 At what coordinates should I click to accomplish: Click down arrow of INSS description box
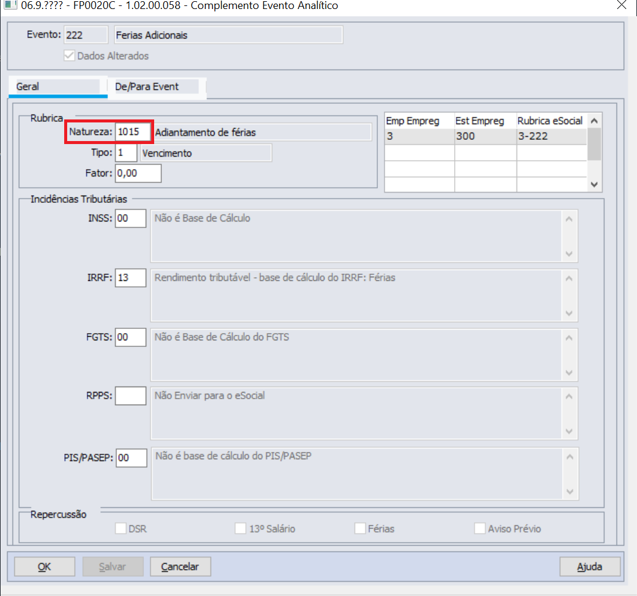569,254
